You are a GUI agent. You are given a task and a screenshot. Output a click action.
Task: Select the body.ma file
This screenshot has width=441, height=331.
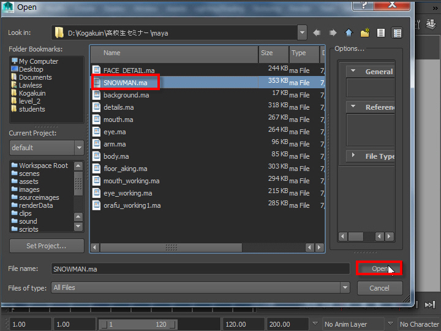click(115, 156)
